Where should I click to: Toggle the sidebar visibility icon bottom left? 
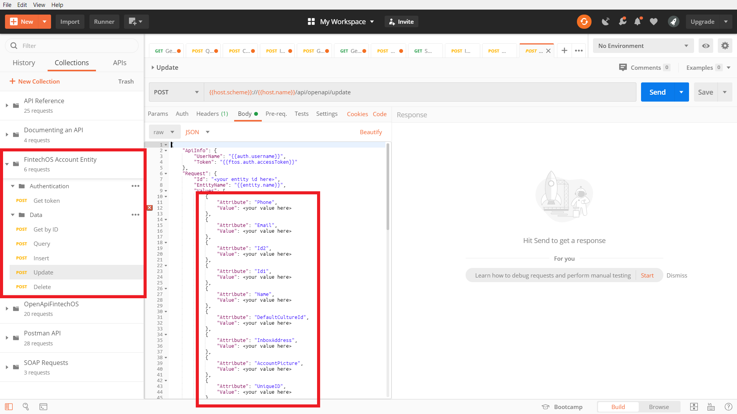(x=8, y=407)
